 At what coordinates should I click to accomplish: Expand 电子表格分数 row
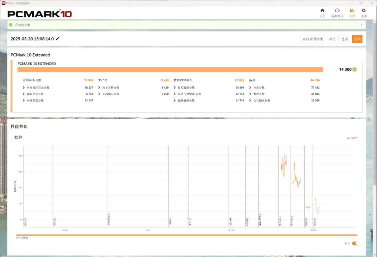pyautogui.click(x=99, y=87)
